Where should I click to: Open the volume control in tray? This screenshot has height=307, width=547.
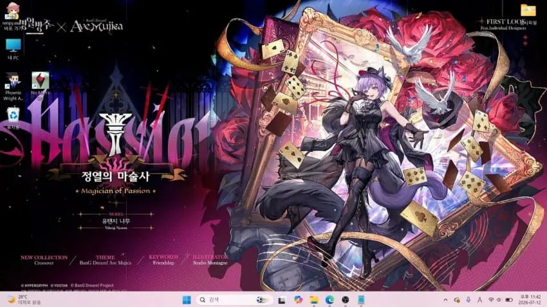coord(499,300)
